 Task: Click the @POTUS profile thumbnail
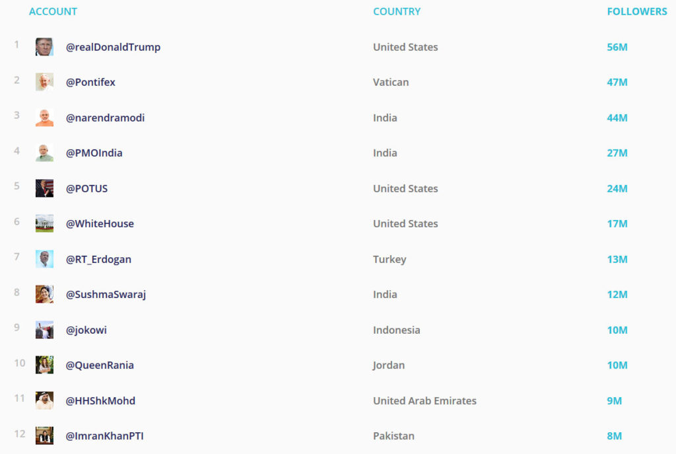44,188
